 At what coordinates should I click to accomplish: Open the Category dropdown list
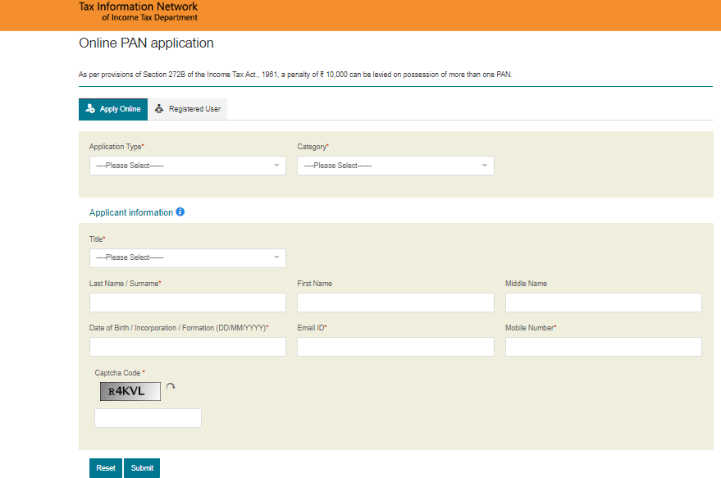point(395,166)
